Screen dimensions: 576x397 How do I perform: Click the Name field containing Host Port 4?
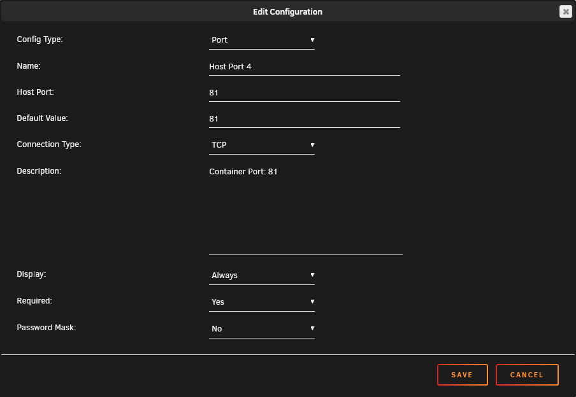tap(304, 67)
